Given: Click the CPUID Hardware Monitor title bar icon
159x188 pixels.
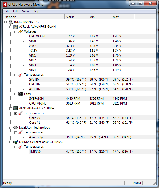Looking at the screenshot, I should click(x=5, y=5).
